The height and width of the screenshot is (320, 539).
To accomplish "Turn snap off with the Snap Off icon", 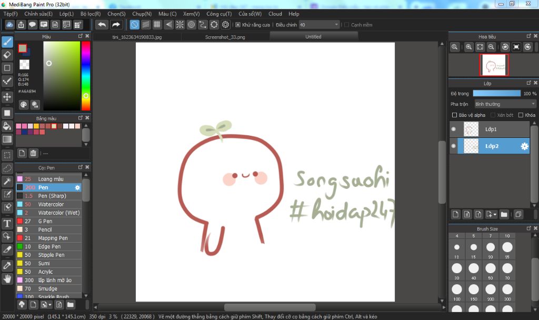I will [134, 25].
